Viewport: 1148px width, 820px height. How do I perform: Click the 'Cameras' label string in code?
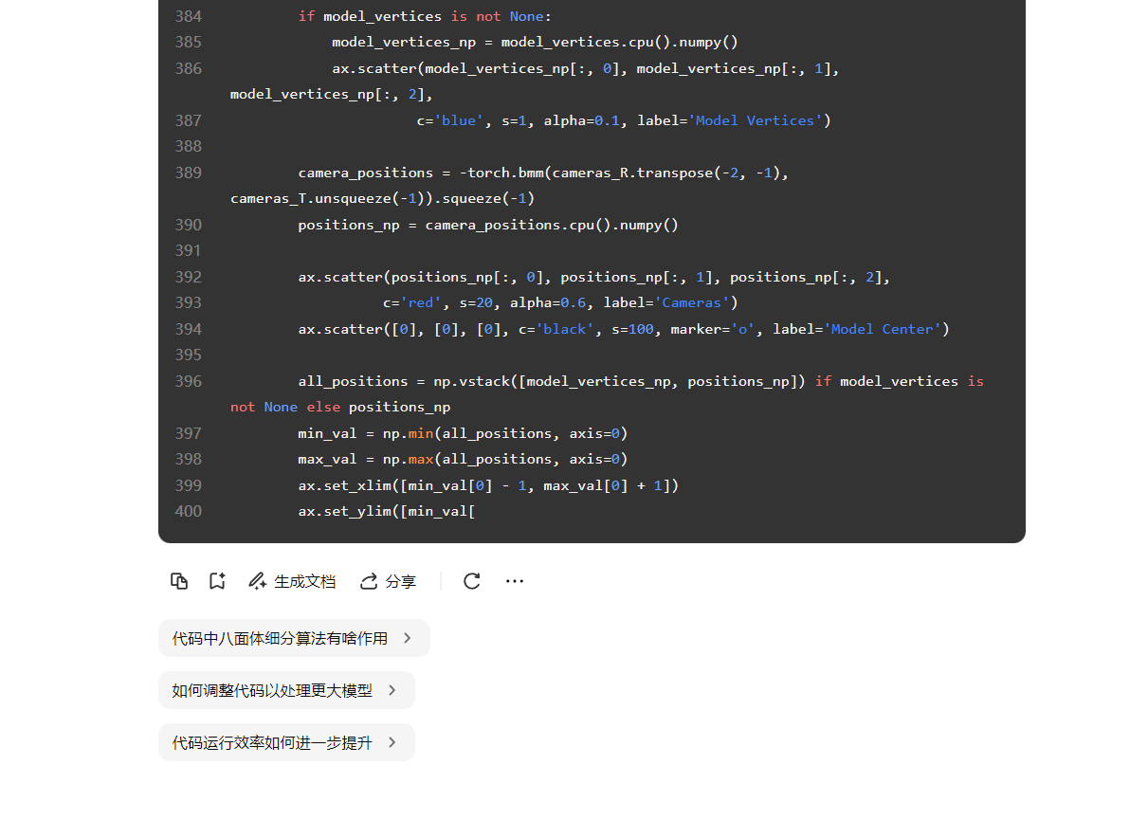tap(692, 302)
